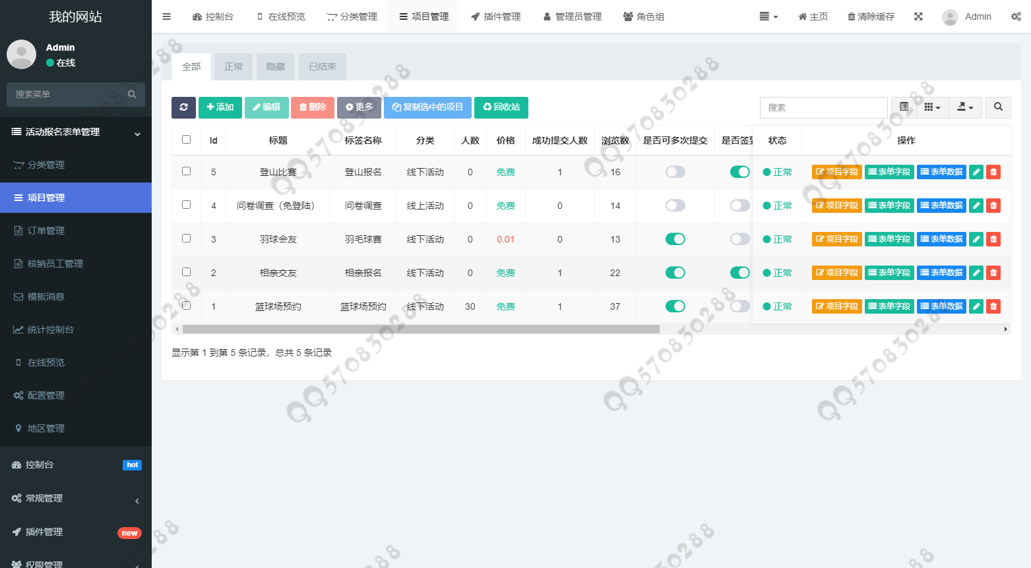Click the green 添加 button
Image resolution: width=1031 pixels, height=568 pixels.
(x=220, y=107)
